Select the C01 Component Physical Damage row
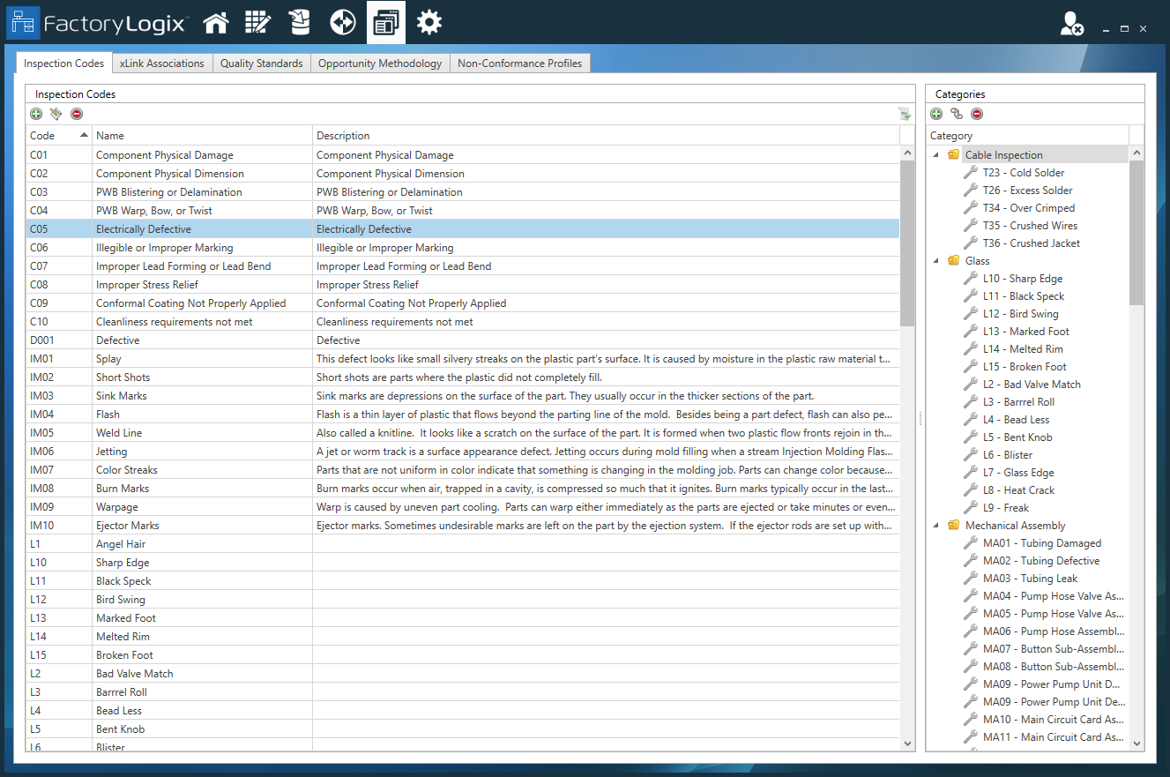1170x777 pixels. (x=176, y=154)
